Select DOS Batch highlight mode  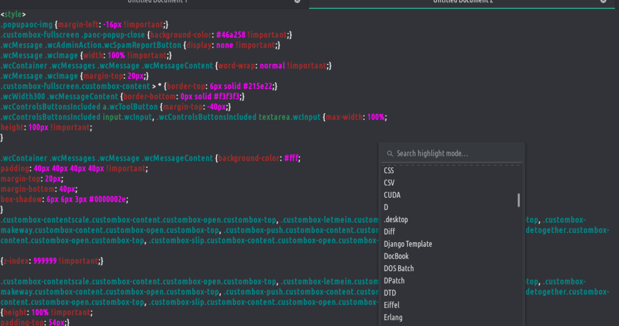click(399, 268)
